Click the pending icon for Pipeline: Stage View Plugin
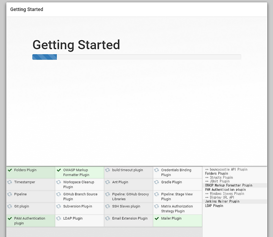Screen dimensions: 273x237 (x=157, y=194)
